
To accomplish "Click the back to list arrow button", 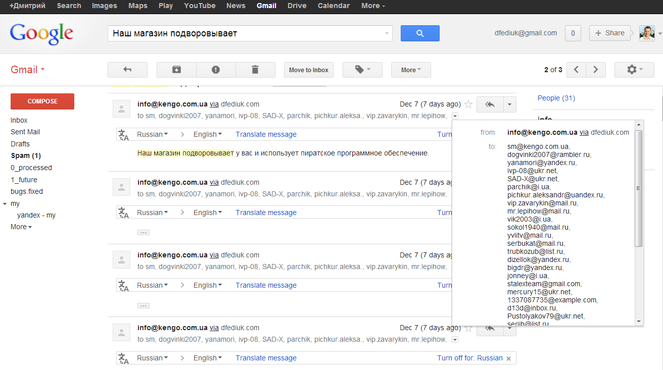I will [x=127, y=70].
